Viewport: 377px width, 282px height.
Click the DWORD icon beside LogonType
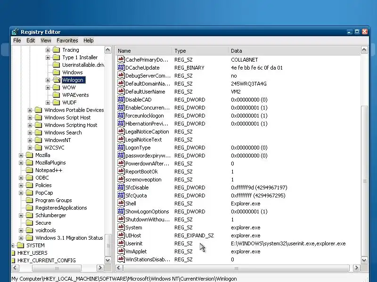pyautogui.click(x=121, y=147)
